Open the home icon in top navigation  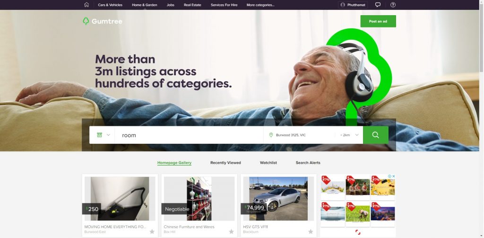[87, 5]
